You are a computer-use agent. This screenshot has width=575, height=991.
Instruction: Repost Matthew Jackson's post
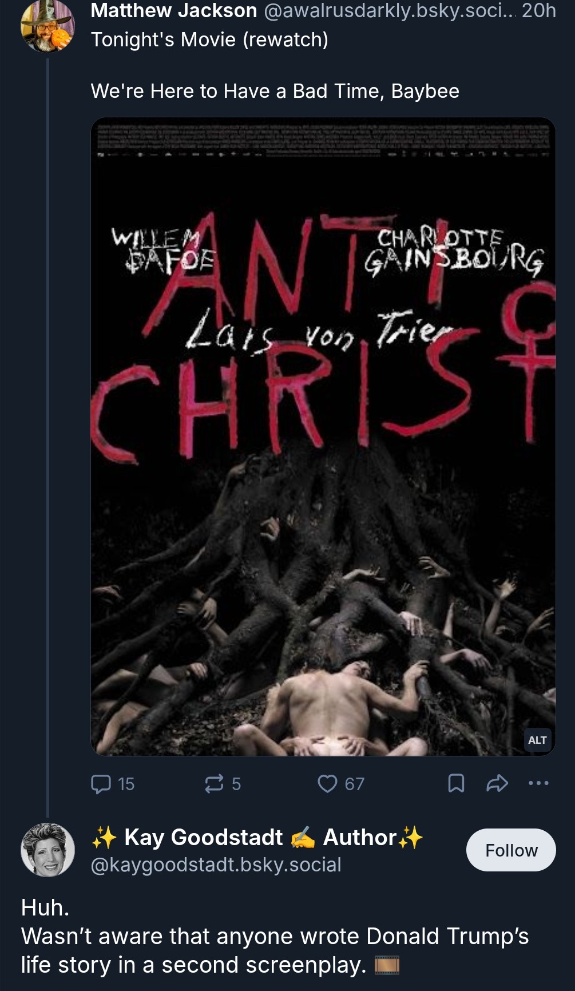[x=215, y=783]
